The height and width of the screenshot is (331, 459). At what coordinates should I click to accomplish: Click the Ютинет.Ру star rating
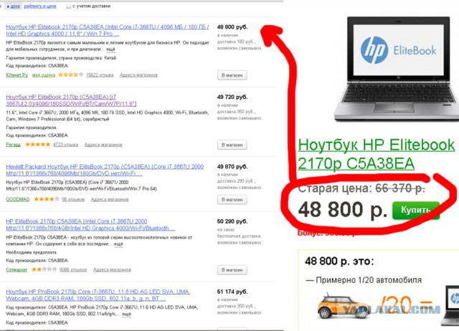pos(70,75)
